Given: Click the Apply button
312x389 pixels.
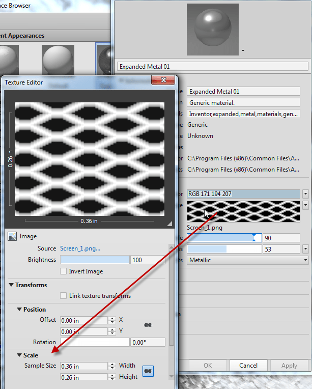Looking at the screenshot, I should click(289, 366).
